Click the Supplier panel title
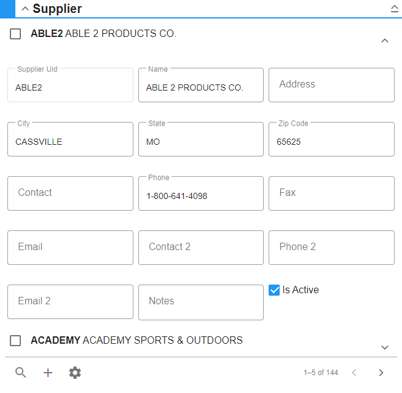The height and width of the screenshot is (393, 402). (57, 9)
